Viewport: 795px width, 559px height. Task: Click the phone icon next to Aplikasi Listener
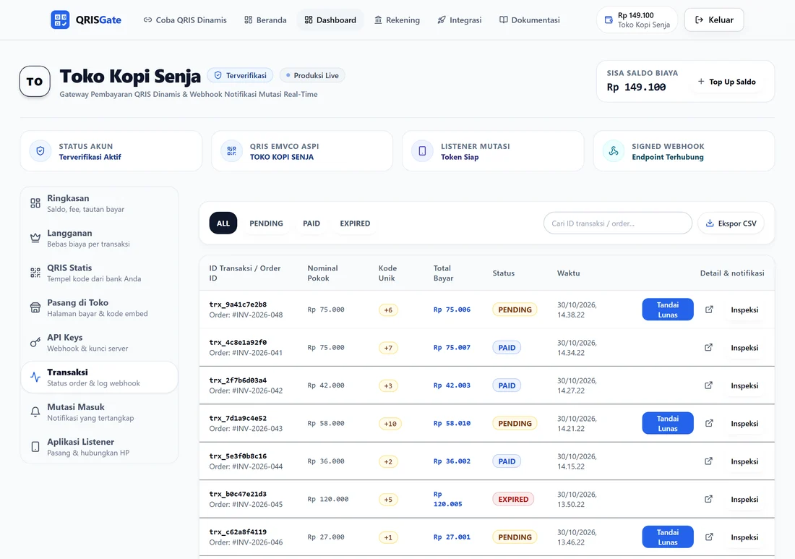point(35,447)
